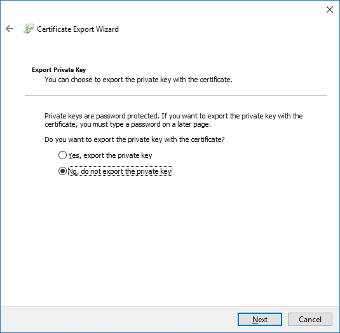Proceed with the Next button

point(260,320)
